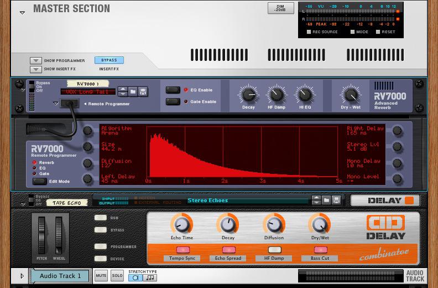Viewport: 438px width, 288px height.
Task: Set Tape Echo Bypass/On/Off switch
Action: coord(32,200)
